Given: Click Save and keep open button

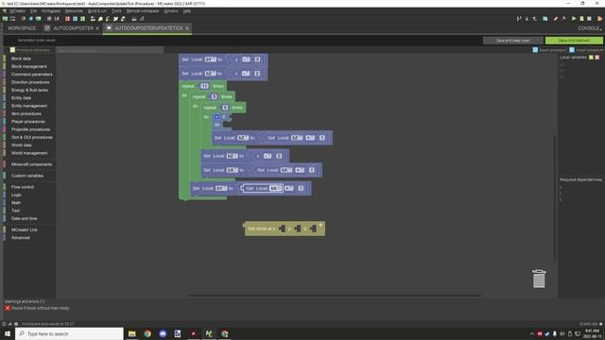Looking at the screenshot, I should coord(512,41).
